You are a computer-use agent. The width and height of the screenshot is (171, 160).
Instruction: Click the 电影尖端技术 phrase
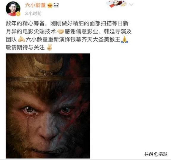click(39, 31)
